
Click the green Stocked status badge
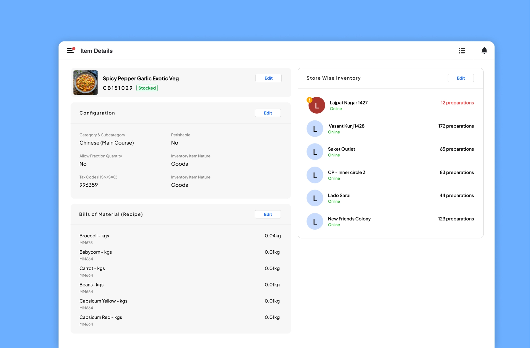147,88
